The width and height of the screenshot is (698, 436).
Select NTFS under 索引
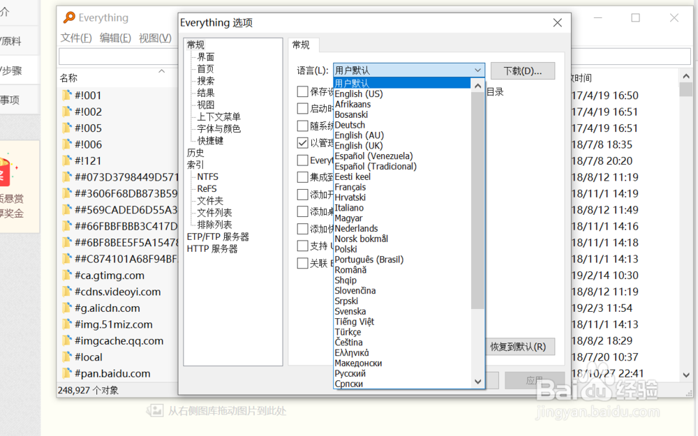pos(207,177)
